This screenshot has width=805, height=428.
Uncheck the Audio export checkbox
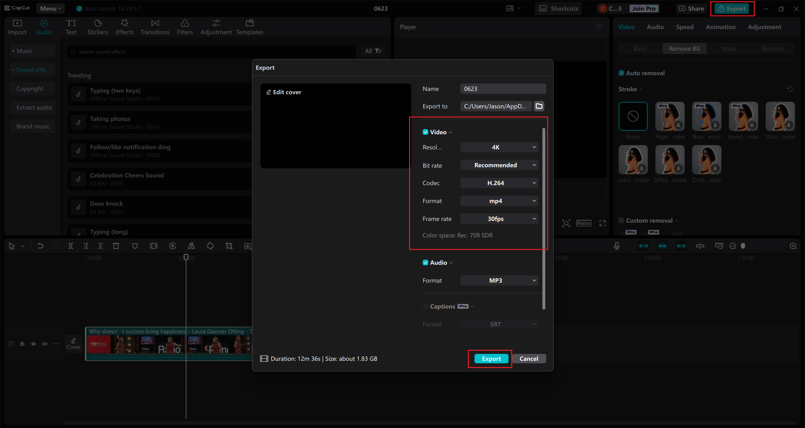click(x=425, y=263)
